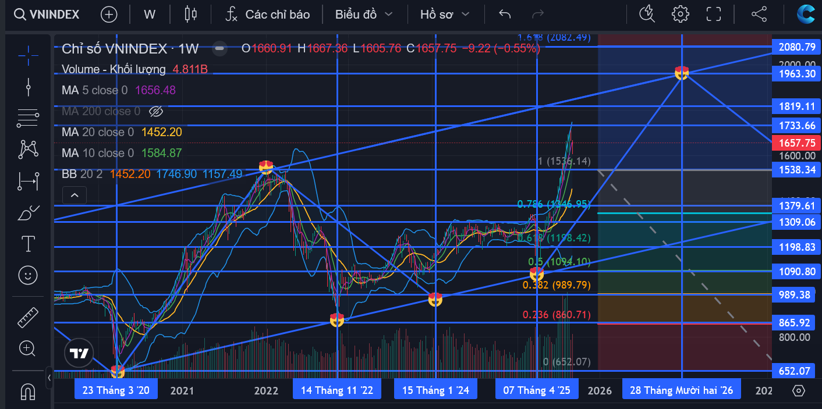Viewport: 822px width, 409px height.
Task: Click the 1198.83 price label
Action: [796, 247]
